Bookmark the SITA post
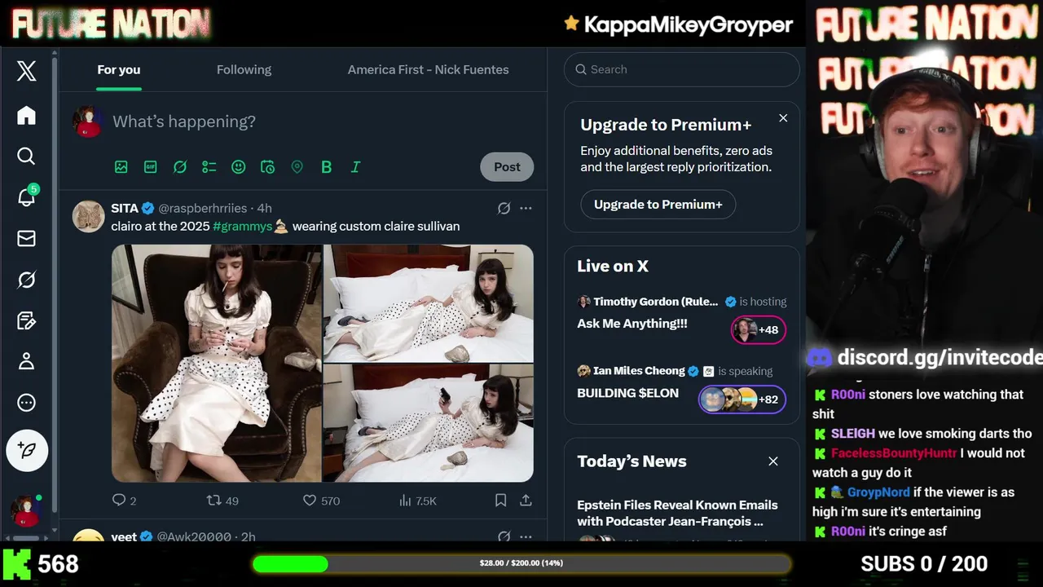The image size is (1043, 587). [500, 501]
